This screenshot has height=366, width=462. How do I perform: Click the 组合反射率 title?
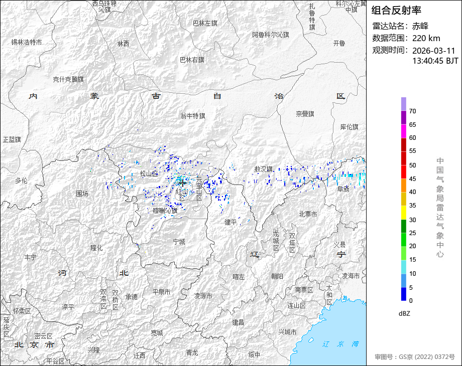396,11
